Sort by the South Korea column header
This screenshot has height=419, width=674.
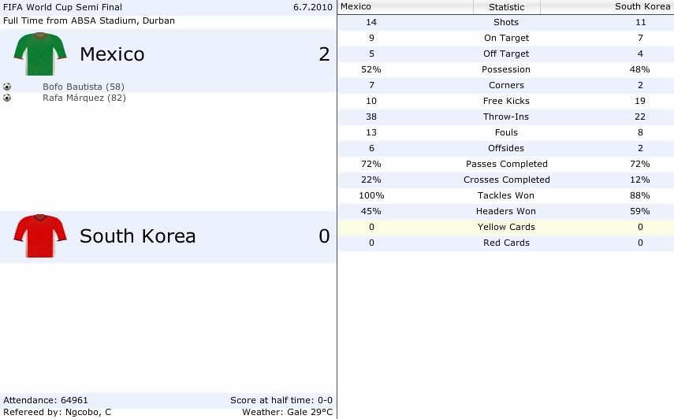(607, 7)
